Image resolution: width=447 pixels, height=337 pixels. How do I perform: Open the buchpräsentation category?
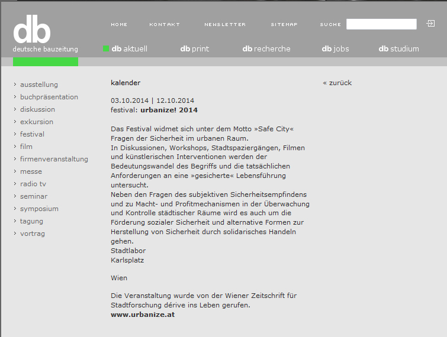(49, 97)
